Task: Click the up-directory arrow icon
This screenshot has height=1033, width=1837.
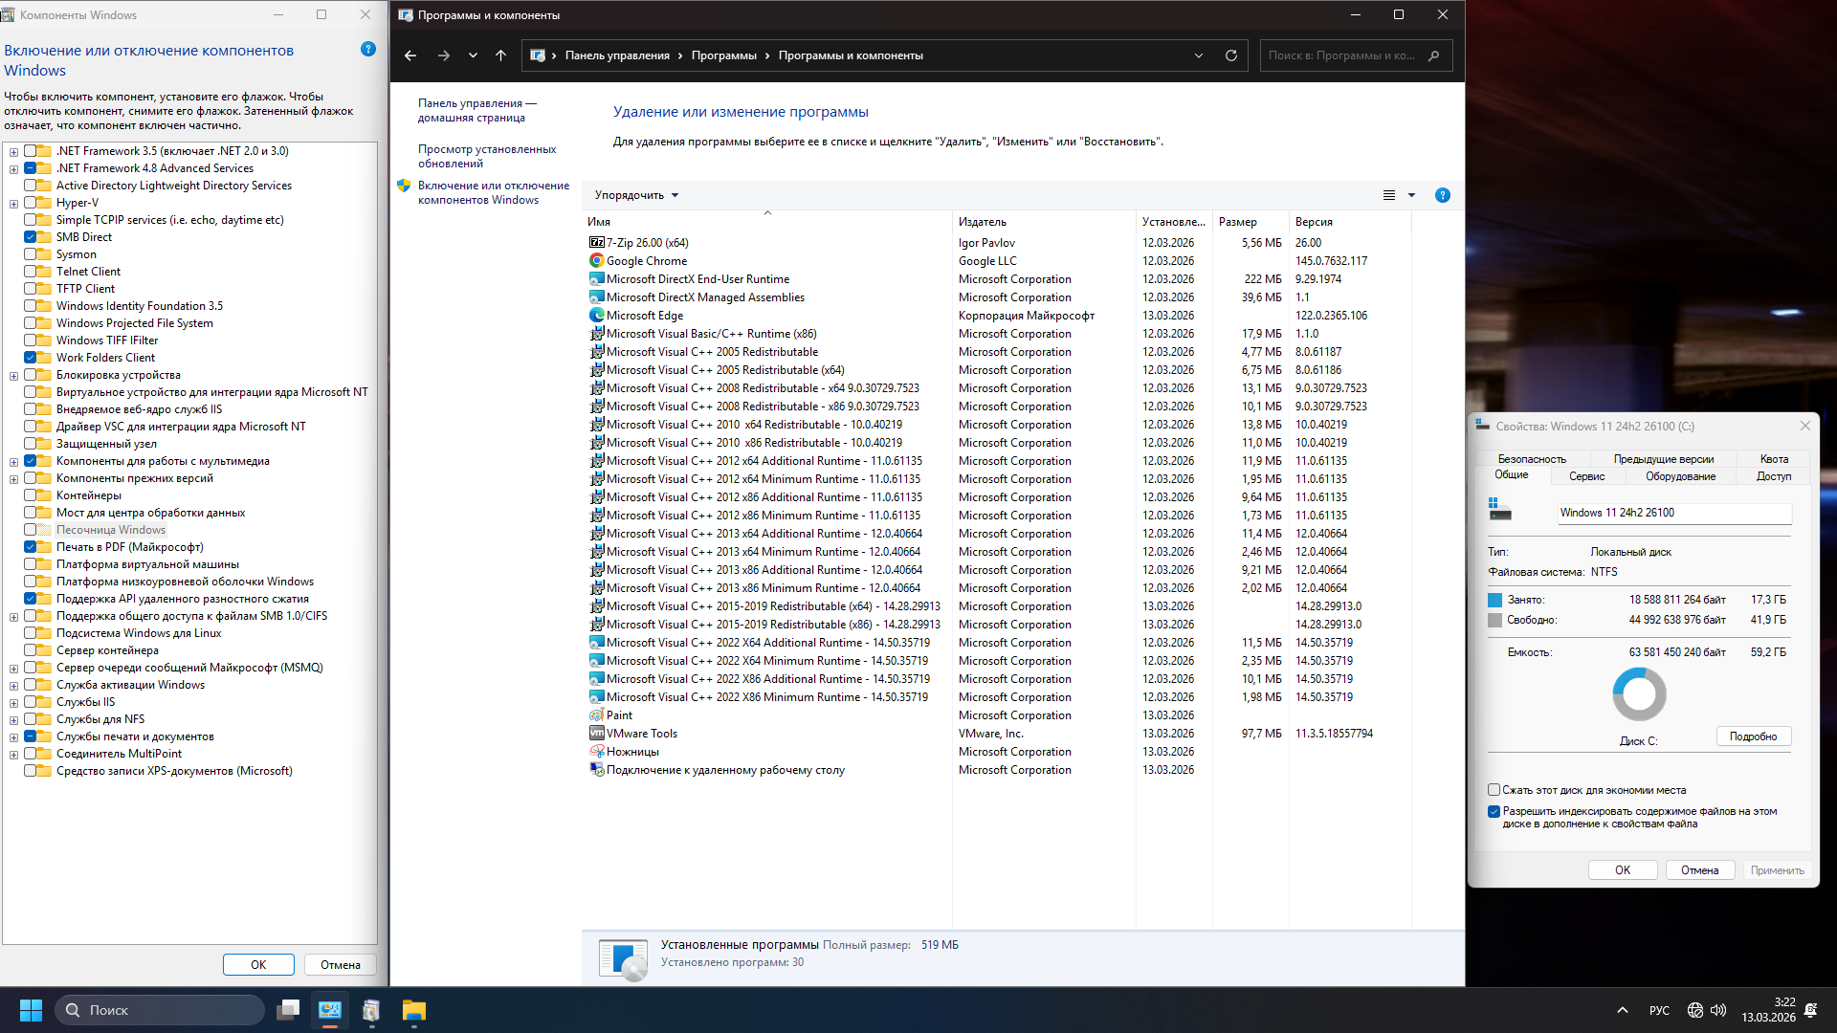Action: click(500, 55)
